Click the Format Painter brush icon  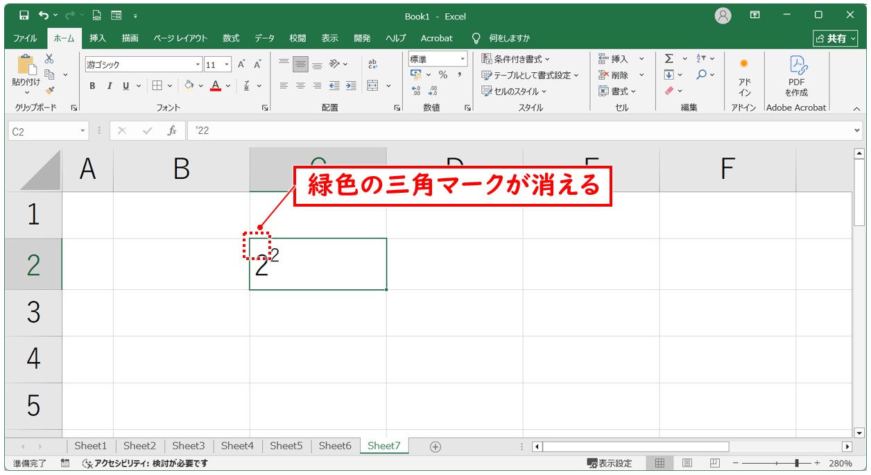[49, 90]
